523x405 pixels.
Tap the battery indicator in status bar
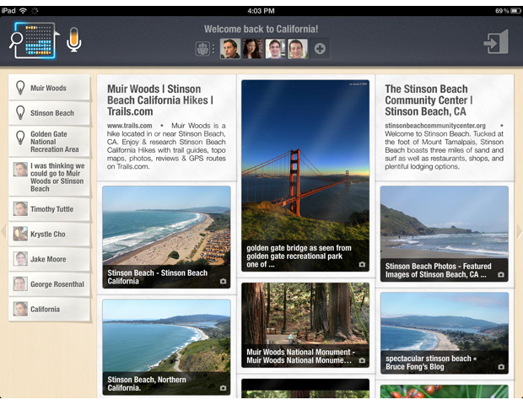pos(516,11)
